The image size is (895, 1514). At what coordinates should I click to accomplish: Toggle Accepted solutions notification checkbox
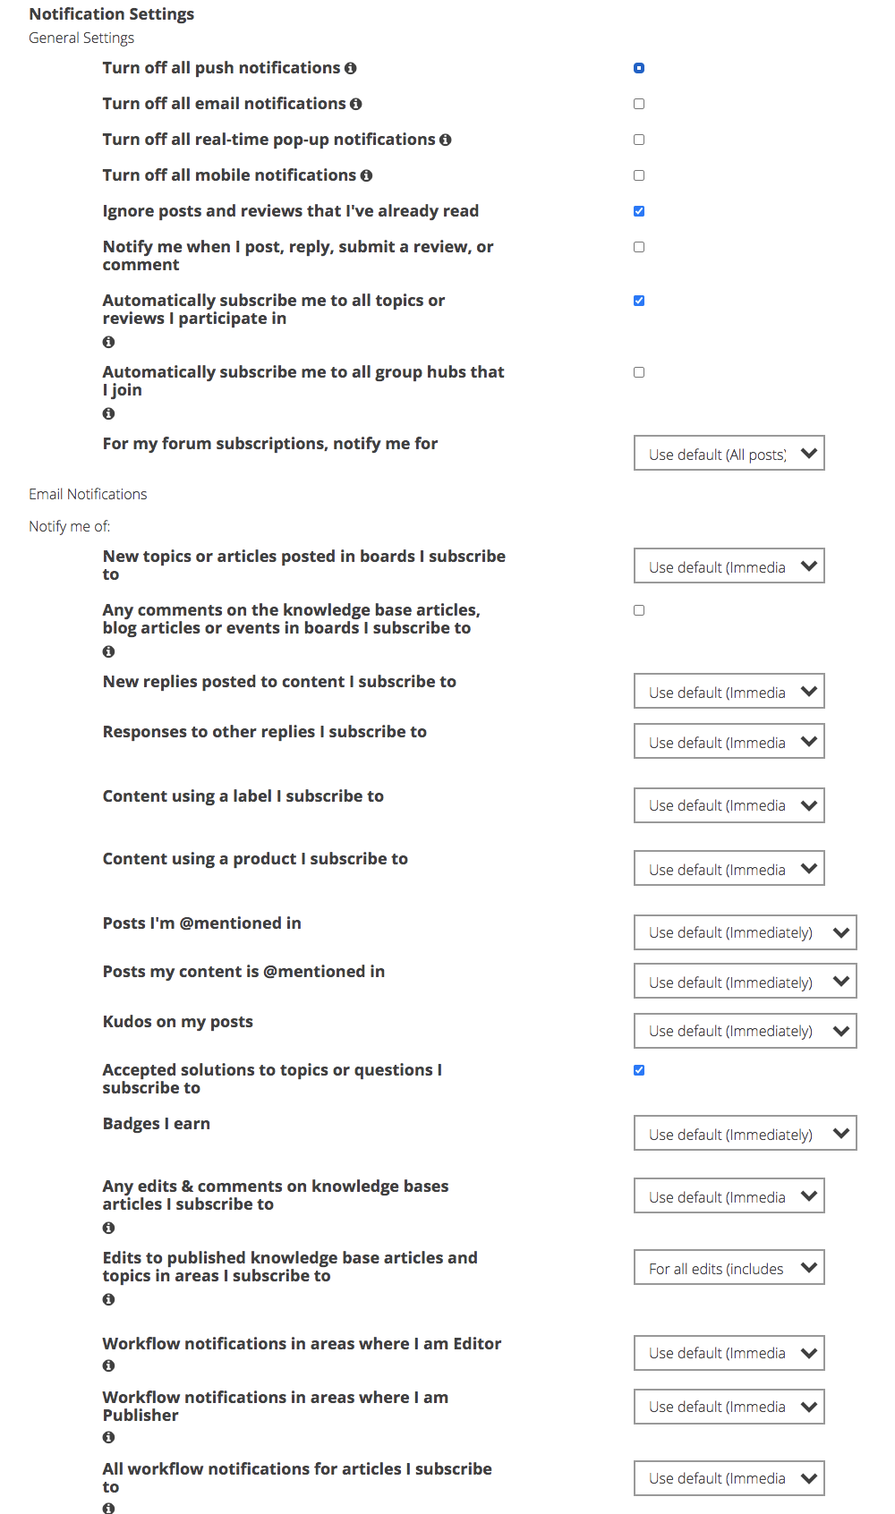point(639,1070)
